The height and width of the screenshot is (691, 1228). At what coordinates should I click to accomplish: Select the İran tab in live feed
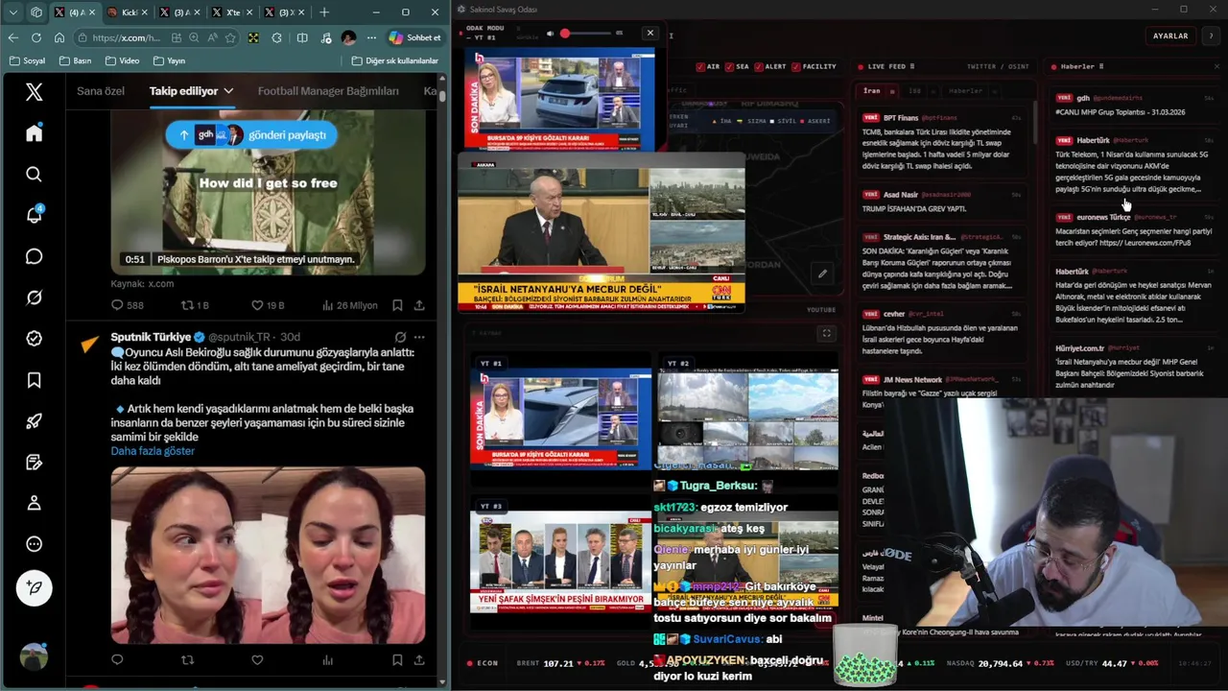(x=871, y=91)
